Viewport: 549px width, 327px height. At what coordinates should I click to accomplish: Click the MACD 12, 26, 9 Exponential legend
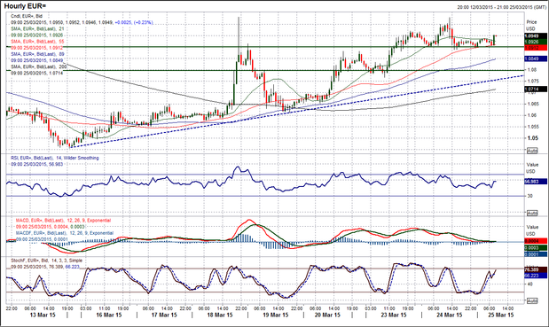(63, 221)
